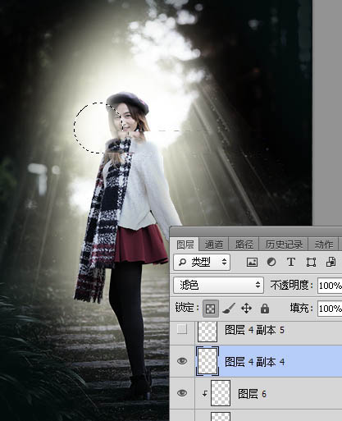The image size is (342, 421).
Task: Filter for type layers (T icon)
Action: tap(291, 262)
